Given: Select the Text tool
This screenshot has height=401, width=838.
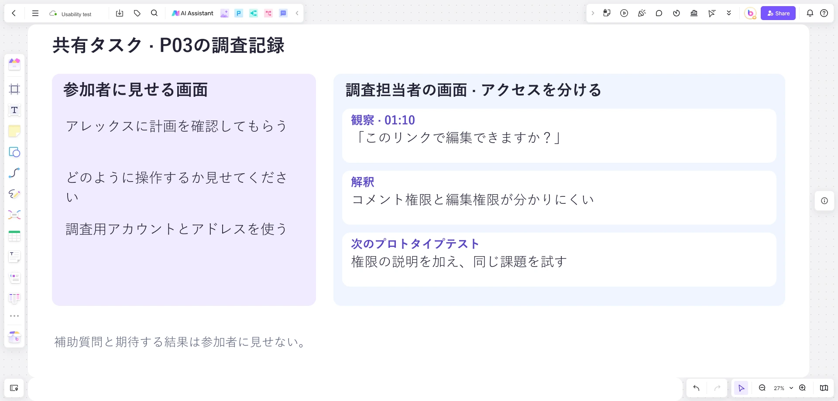Looking at the screenshot, I should click(14, 110).
